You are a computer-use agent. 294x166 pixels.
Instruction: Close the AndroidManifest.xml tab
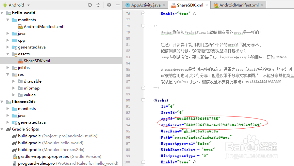coord(262,5)
